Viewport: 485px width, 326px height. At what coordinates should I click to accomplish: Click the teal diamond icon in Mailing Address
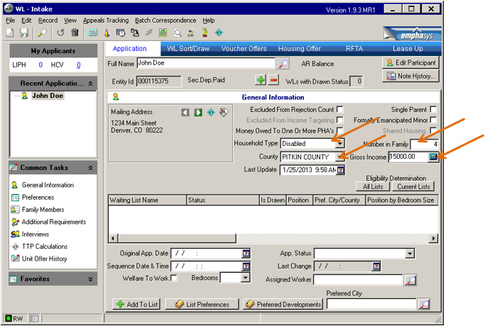pos(211,113)
